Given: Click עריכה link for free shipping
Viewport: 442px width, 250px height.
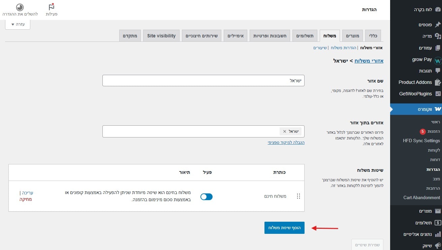Looking at the screenshot, I should click(28, 193).
